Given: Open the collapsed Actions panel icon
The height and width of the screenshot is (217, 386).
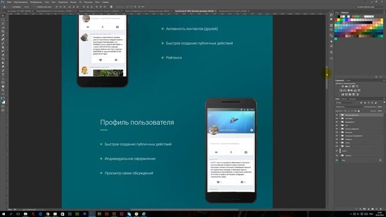Looking at the screenshot, I should (x=331, y=19).
